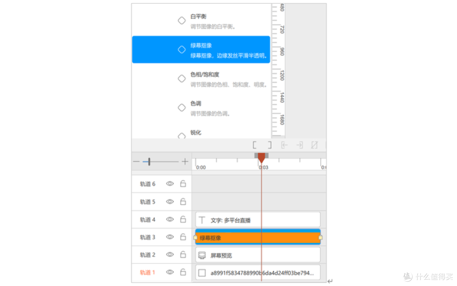Select the 白平衡 filter diamond icon
This screenshot has height=286, width=457.
point(182,20)
